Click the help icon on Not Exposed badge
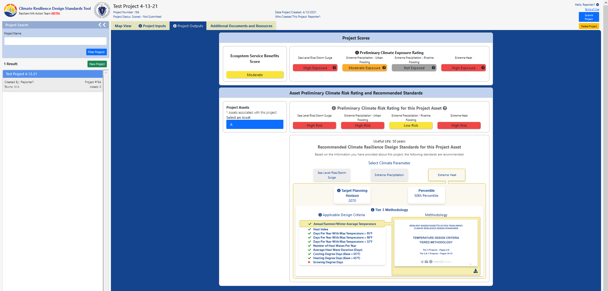Image resolution: width=608 pixels, height=291 pixels. (433, 68)
